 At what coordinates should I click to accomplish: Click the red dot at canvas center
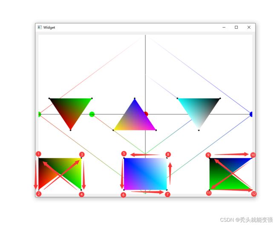[x=146, y=114]
